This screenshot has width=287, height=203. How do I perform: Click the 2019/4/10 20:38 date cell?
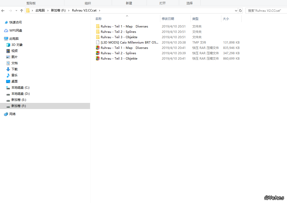174,42
